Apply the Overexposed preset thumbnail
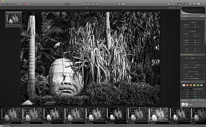The height and width of the screenshot is (127, 206). point(158,115)
